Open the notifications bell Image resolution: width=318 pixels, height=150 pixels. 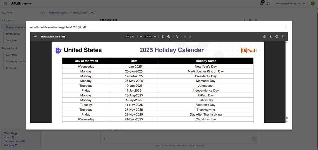click(x=262, y=4)
